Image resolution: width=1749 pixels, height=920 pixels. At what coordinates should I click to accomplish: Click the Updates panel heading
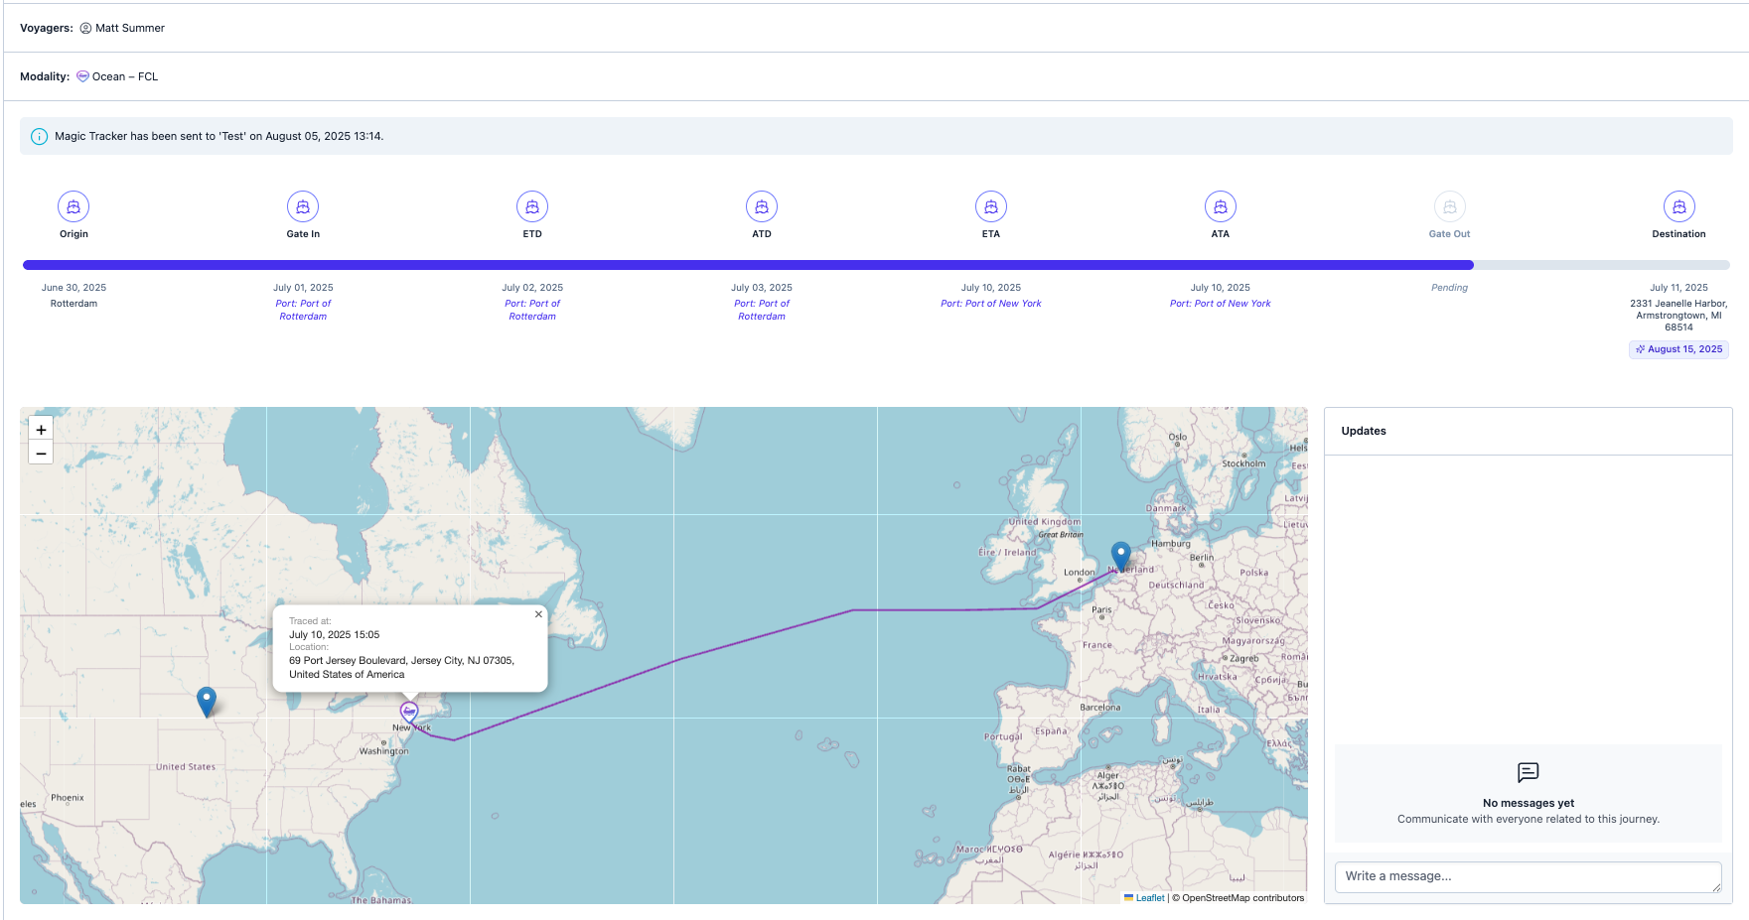[x=1364, y=431]
